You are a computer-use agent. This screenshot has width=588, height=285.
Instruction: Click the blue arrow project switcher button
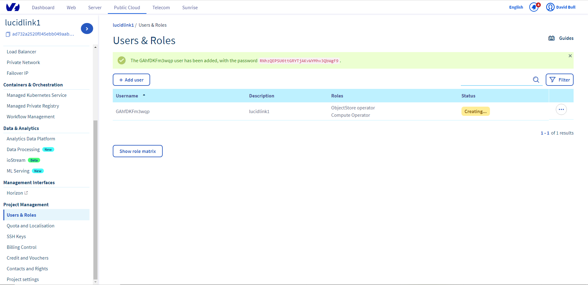coord(87,28)
